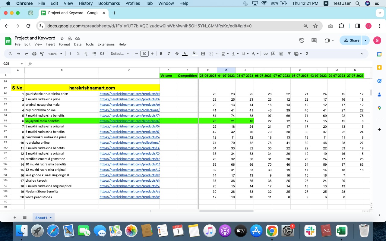Open Google Keep in side panel
Screen dimensions: 386x241
tap(379, 67)
